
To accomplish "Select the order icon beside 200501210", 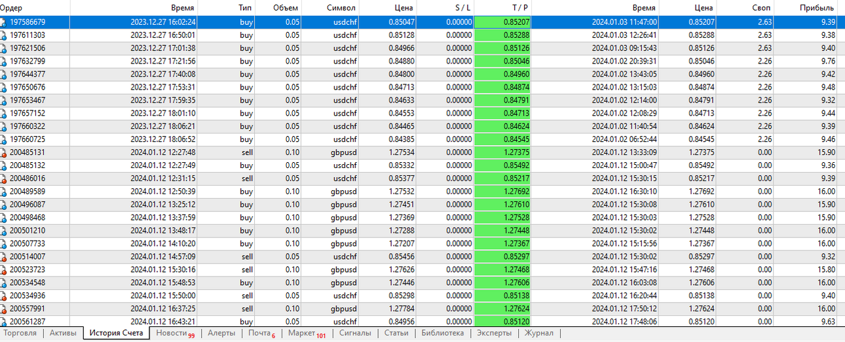I will 3,231.
